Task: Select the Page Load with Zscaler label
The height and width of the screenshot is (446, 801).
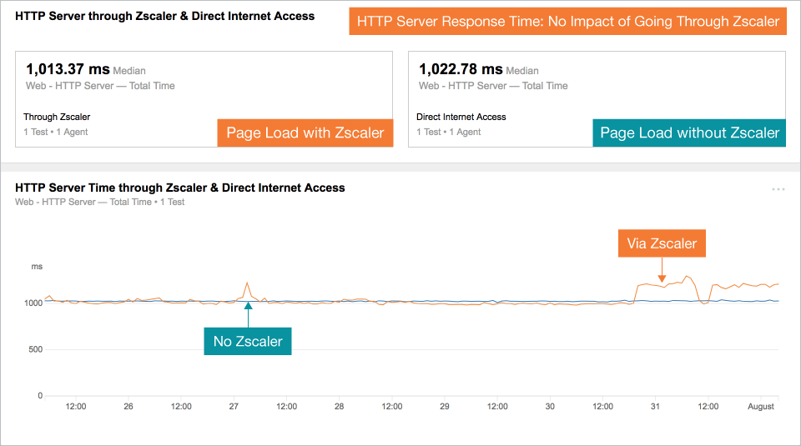Action: [305, 133]
